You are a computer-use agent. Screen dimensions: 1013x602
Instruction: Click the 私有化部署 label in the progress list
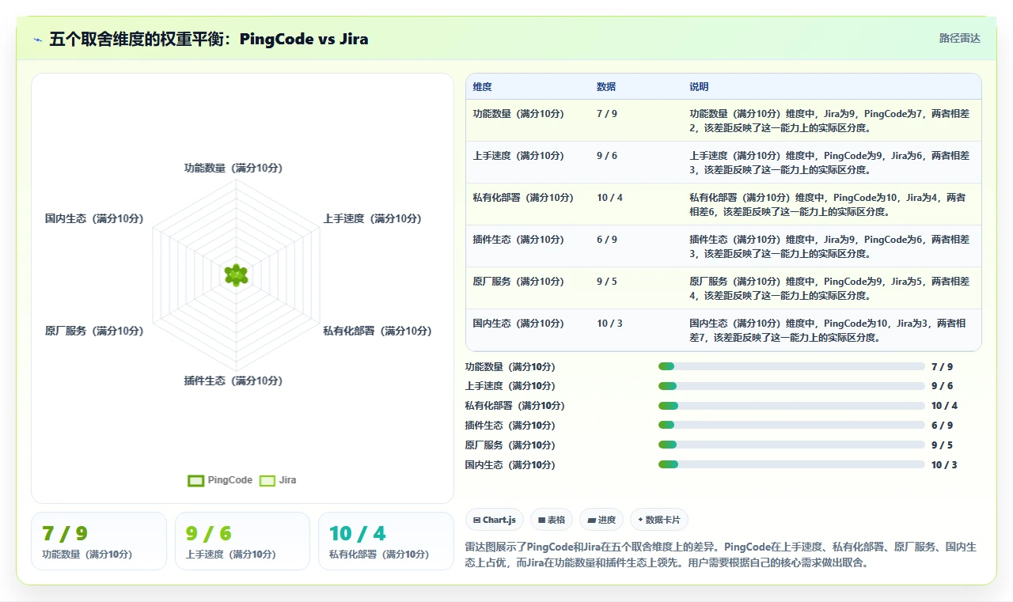(x=515, y=406)
